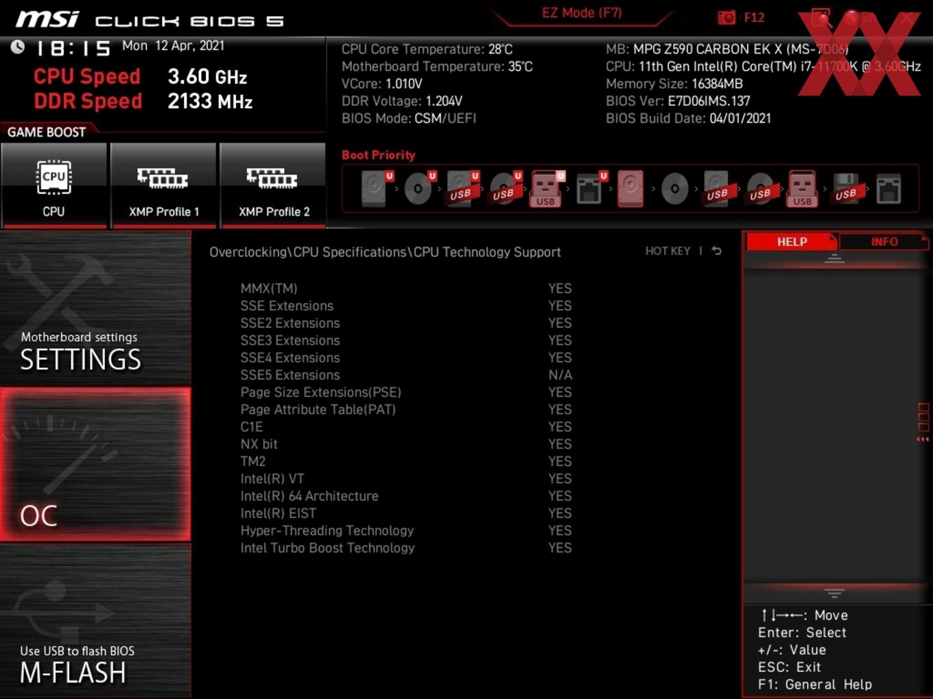The image size is (933, 699).
Task: Click the CPU Core Temperature 28°C reading
Action: click(x=427, y=49)
